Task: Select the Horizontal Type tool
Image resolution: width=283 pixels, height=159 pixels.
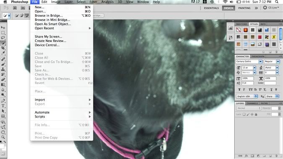Action: pyautogui.click(x=3, y=106)
